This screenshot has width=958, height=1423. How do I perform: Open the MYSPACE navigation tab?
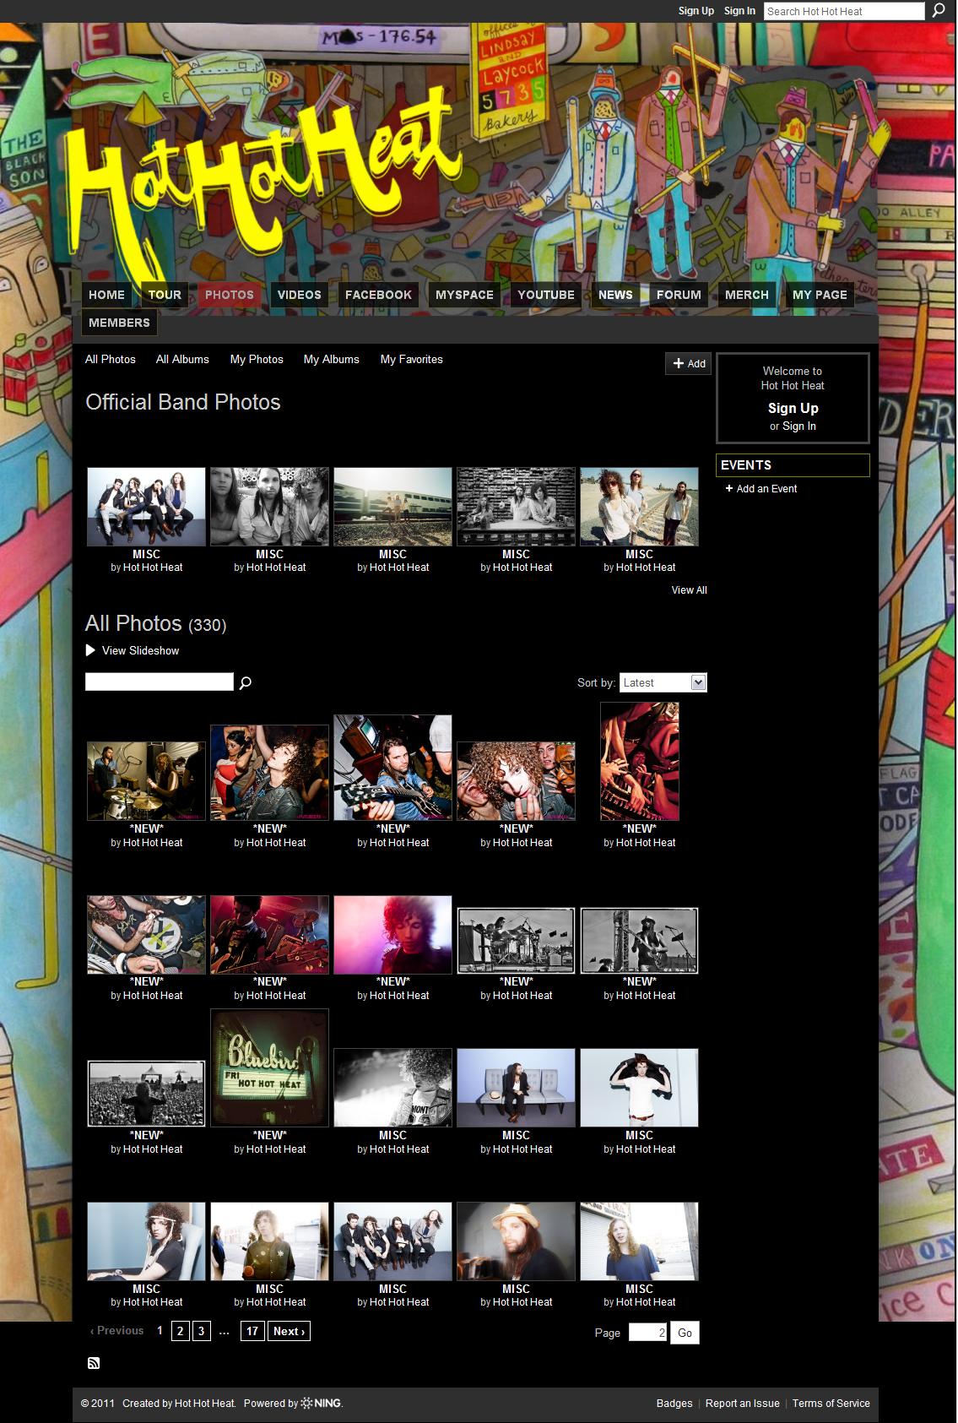coord(464,295)
